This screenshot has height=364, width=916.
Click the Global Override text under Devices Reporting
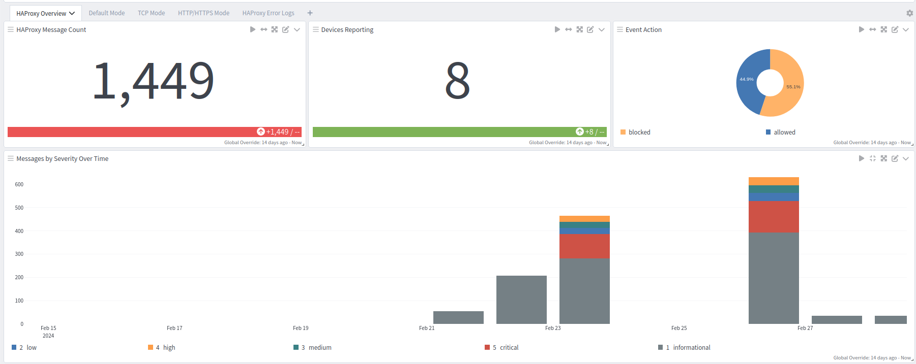tap(568, 143)
